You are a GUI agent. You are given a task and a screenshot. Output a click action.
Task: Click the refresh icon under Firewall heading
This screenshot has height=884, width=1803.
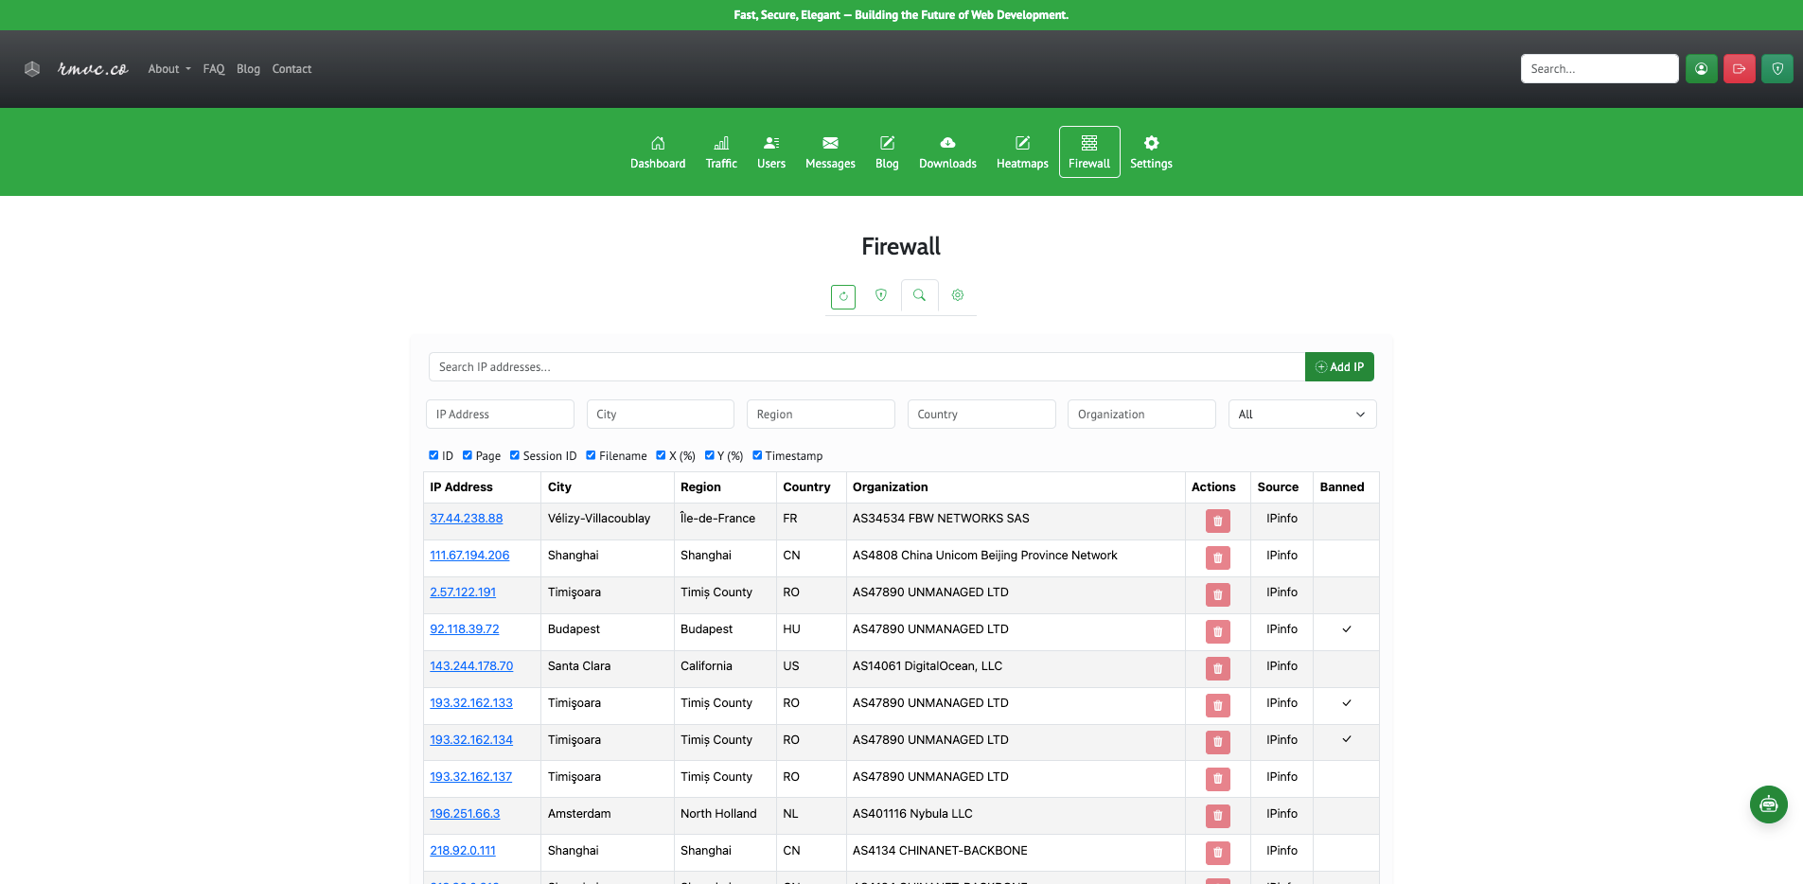842,296
